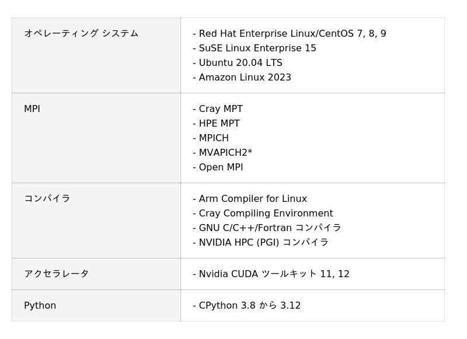Screen dimensions: 467x339
Task: Select the Cray MPT list item
Action: pos(218,109)
